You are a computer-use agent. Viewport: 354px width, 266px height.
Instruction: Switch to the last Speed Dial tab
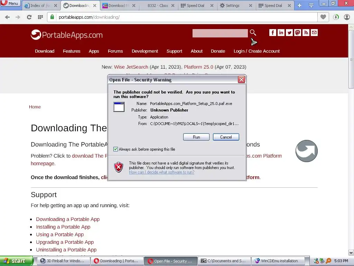pos(273,6)
